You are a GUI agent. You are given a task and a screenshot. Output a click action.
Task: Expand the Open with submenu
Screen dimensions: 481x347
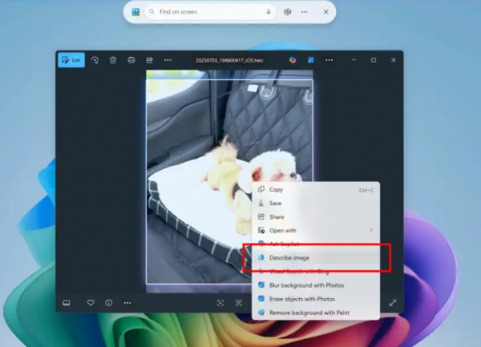click(x=316, y=231)
